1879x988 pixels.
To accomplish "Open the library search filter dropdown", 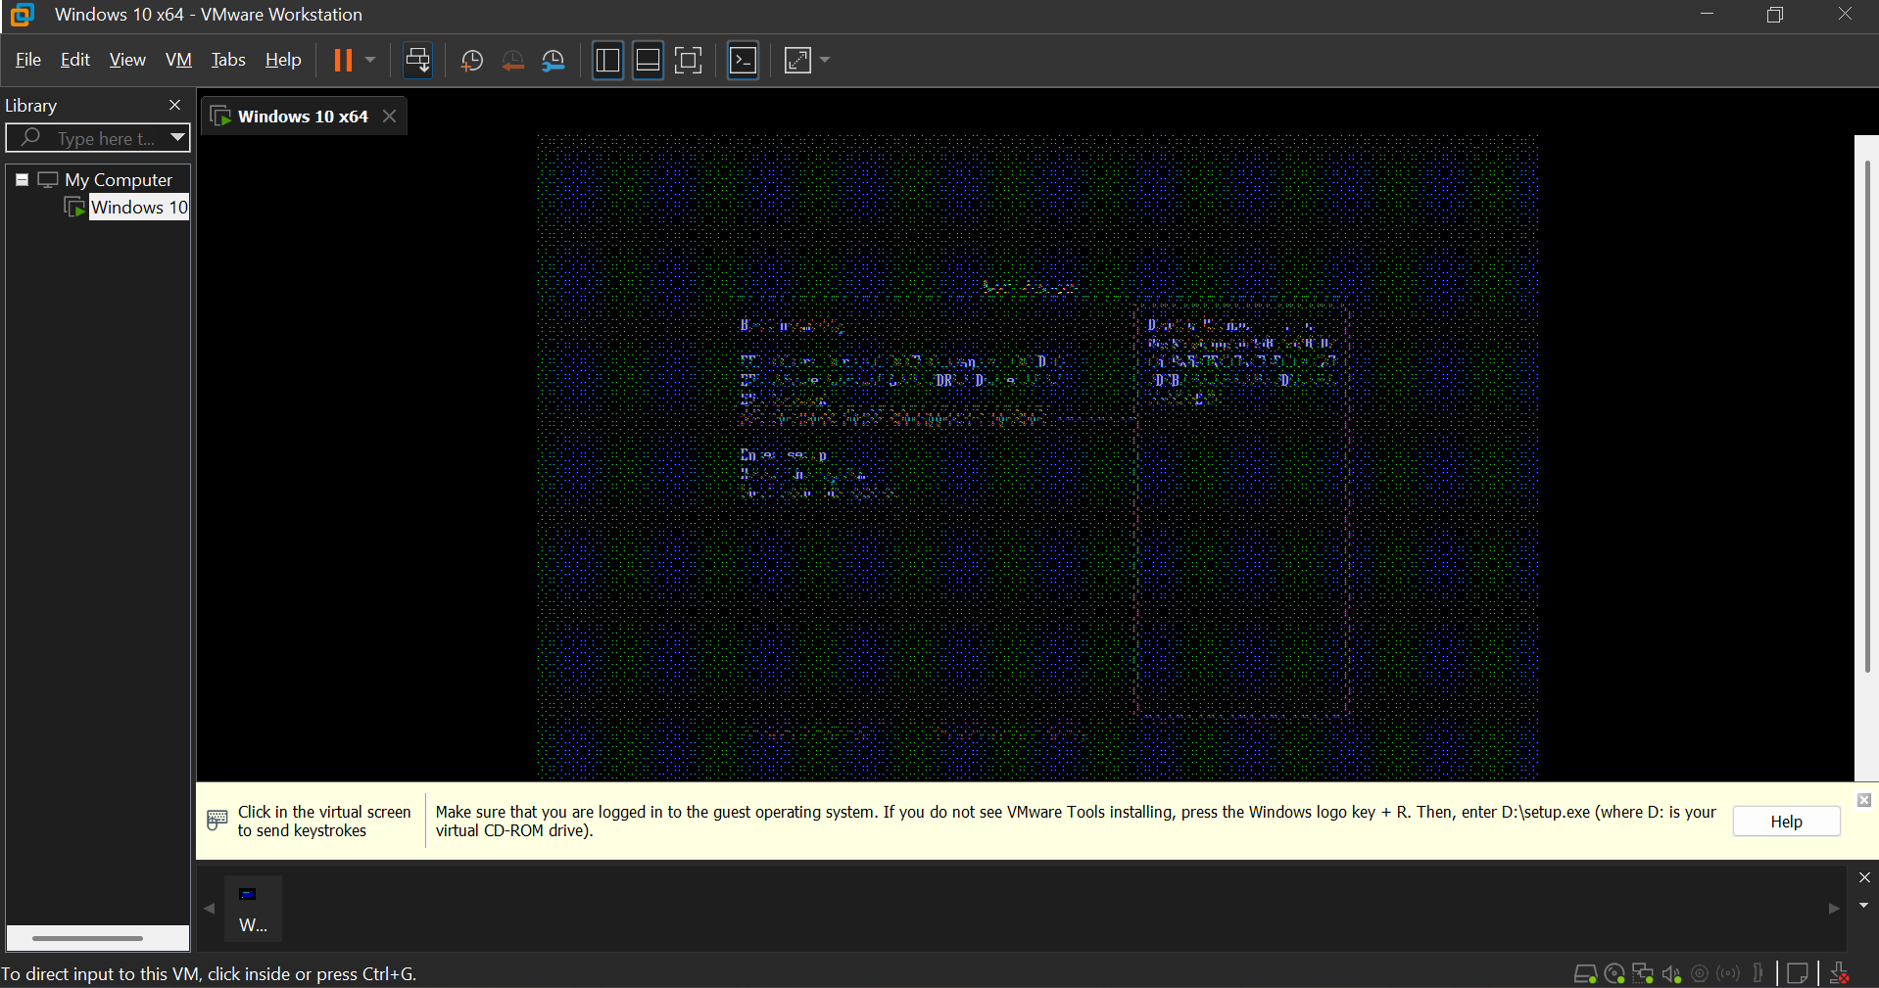I will point(178,137).
